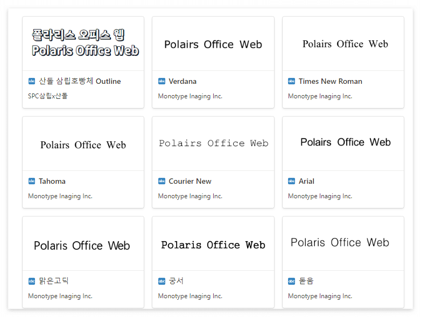Click Monotype Inaging Inc. under 돋움
421x317 pixels.
tap(320, 296)
